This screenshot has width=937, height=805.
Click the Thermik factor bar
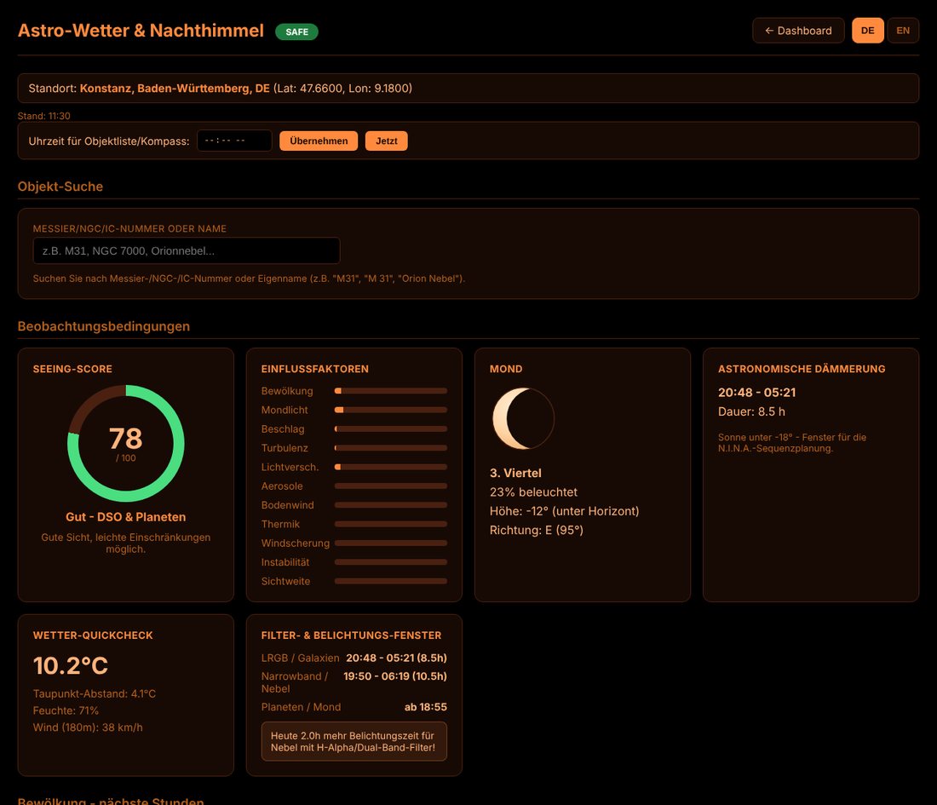pyautogui.click(x=391, y=524)
